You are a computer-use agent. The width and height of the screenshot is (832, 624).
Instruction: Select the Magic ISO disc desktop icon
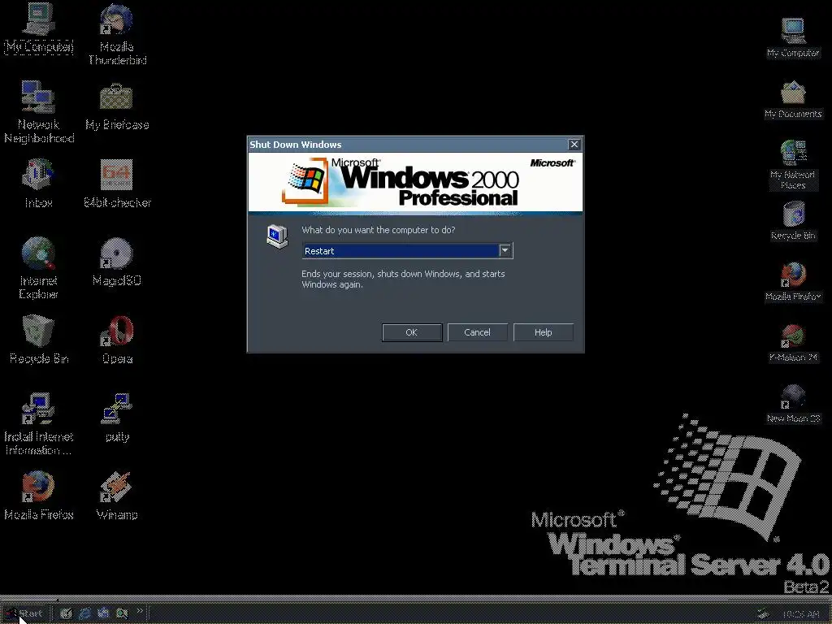tap(117, 261)
